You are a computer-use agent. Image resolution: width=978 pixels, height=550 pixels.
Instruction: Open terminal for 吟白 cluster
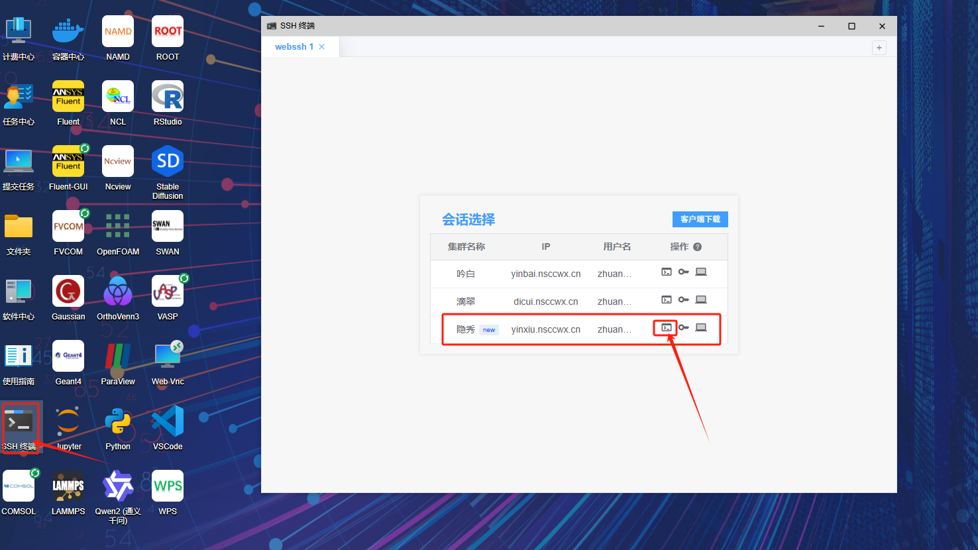[667, 272]
